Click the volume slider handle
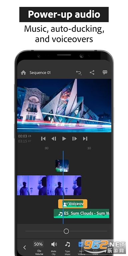 66,231
